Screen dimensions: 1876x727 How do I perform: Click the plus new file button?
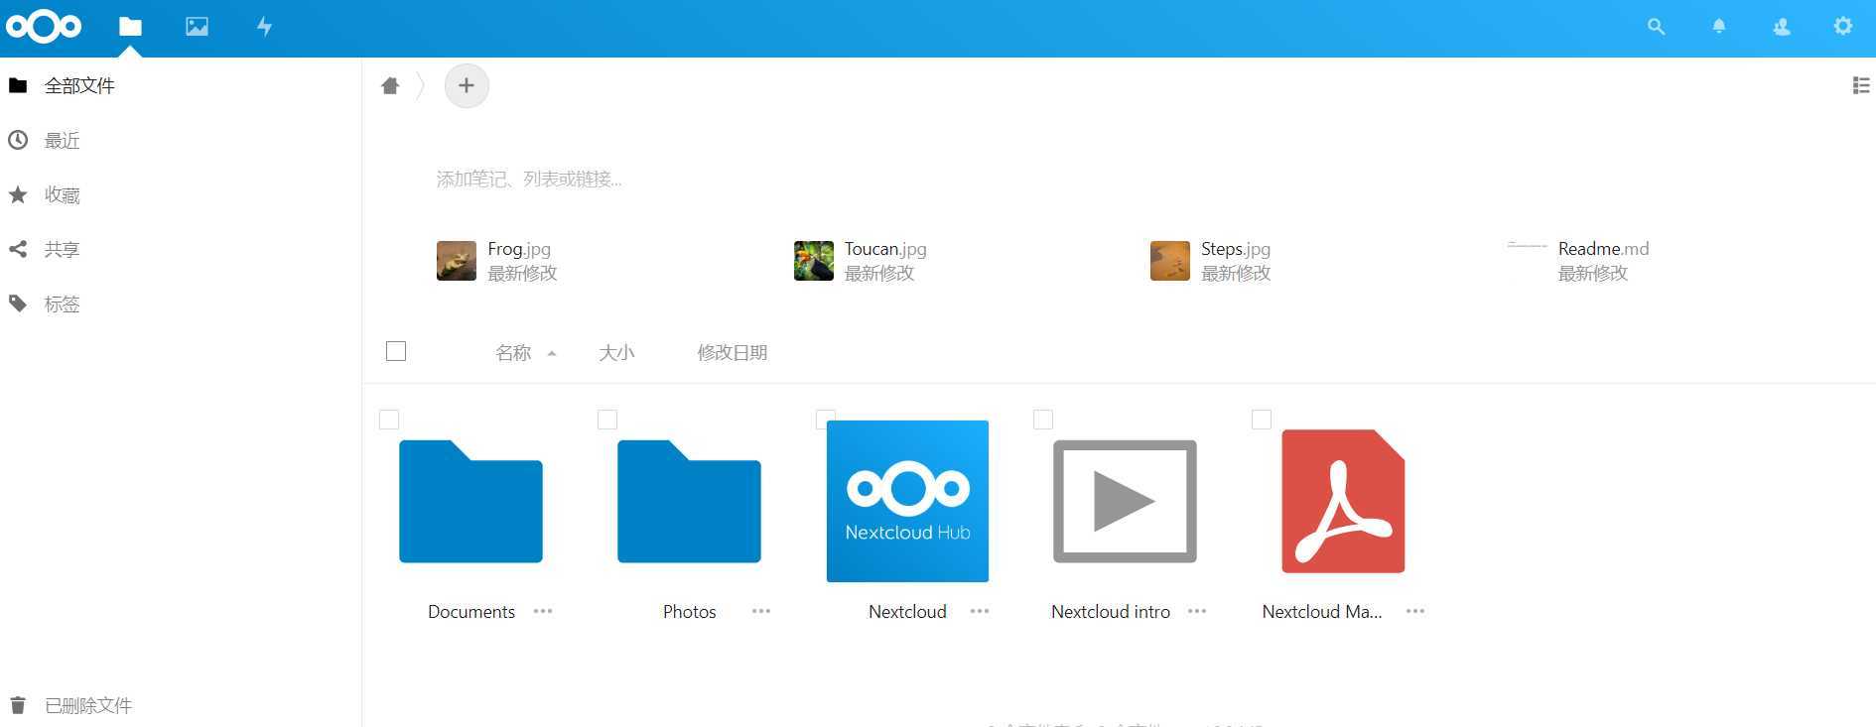[x=467, y=85]
